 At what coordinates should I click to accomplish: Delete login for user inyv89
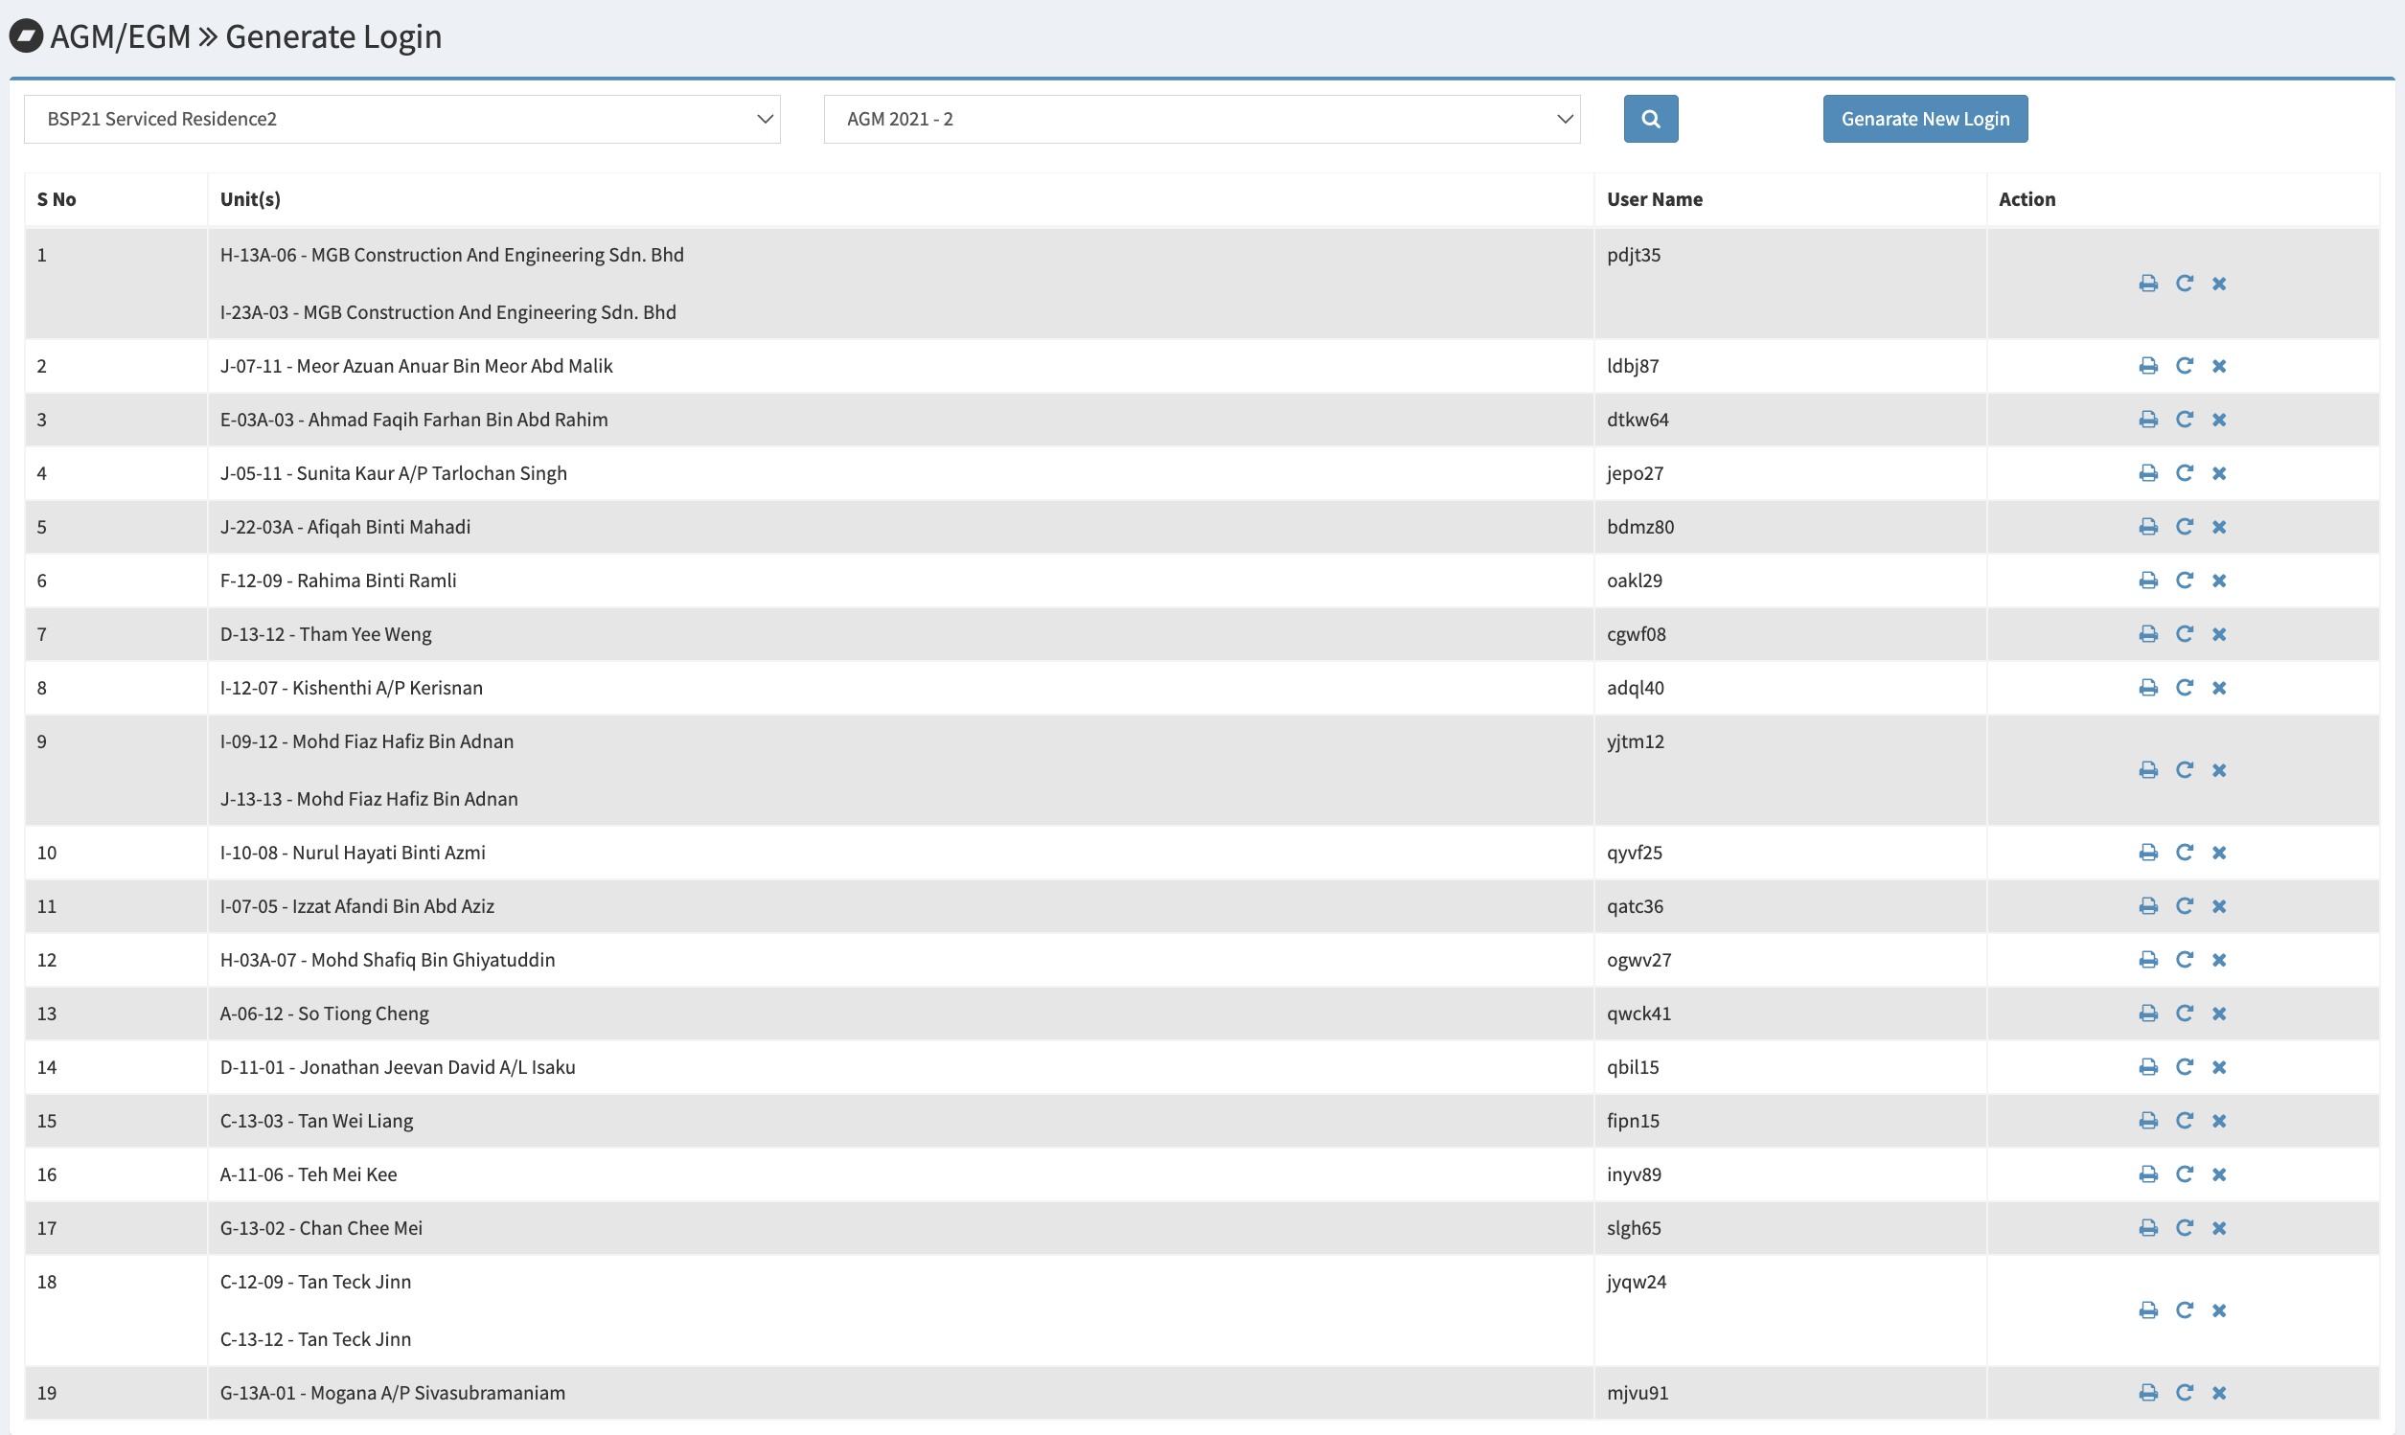coord(2219,1174)
